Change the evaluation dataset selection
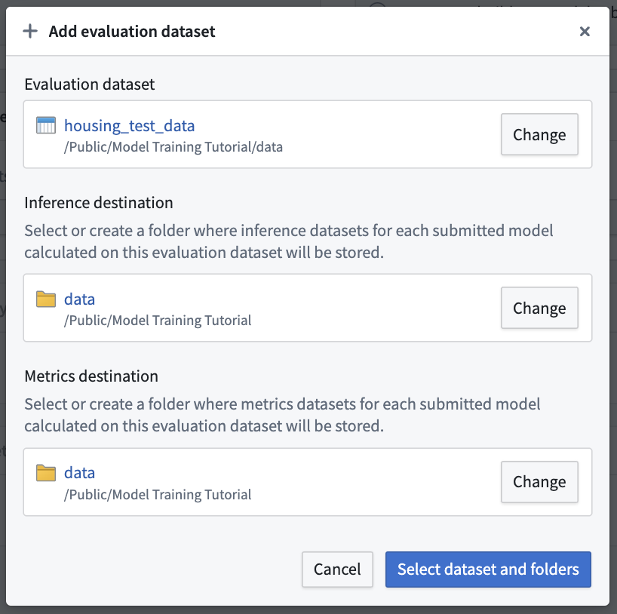The height and width of the screenshot is (614, 617). click(539, 134)
